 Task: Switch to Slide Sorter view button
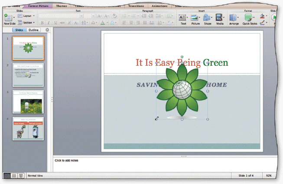coord(14,175)
